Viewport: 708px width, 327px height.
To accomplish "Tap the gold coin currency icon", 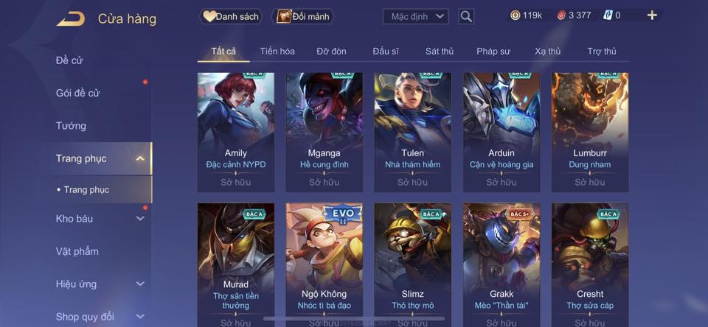I will [x=516, y=15].
